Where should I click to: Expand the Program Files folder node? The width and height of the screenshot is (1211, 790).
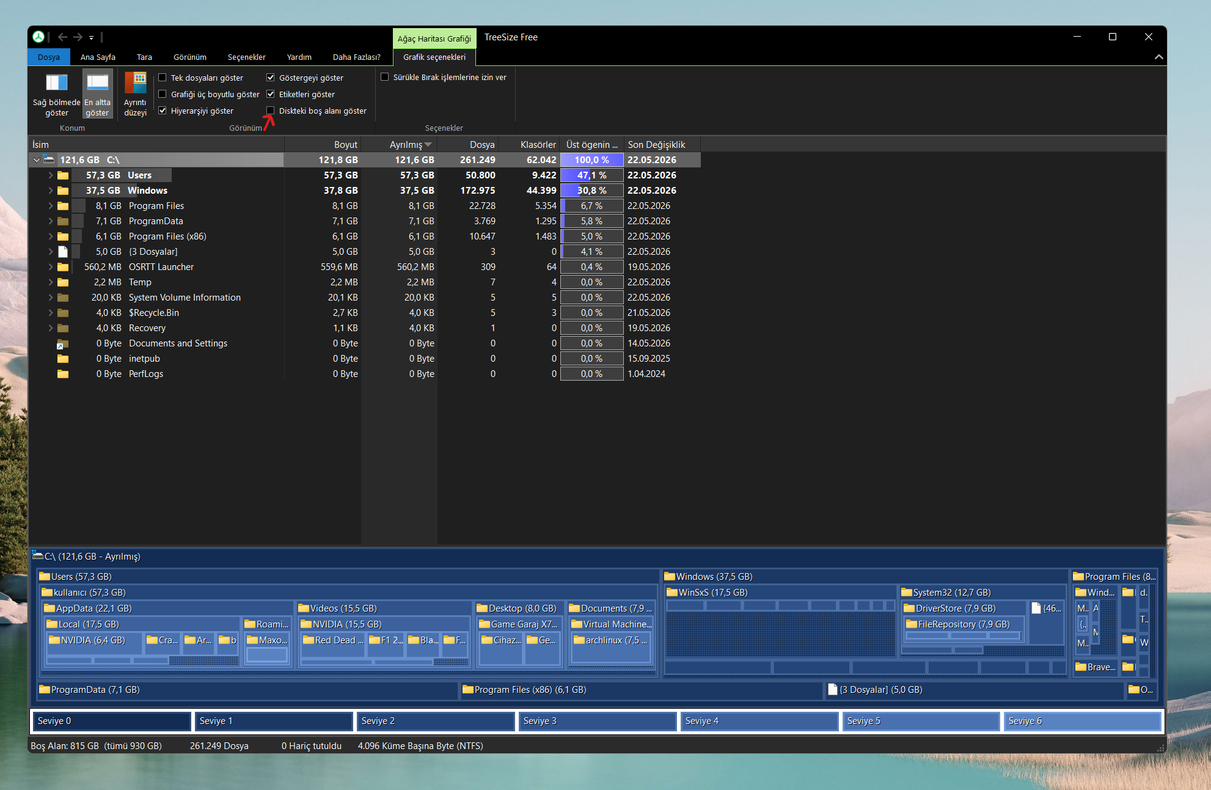click(51, 206)
